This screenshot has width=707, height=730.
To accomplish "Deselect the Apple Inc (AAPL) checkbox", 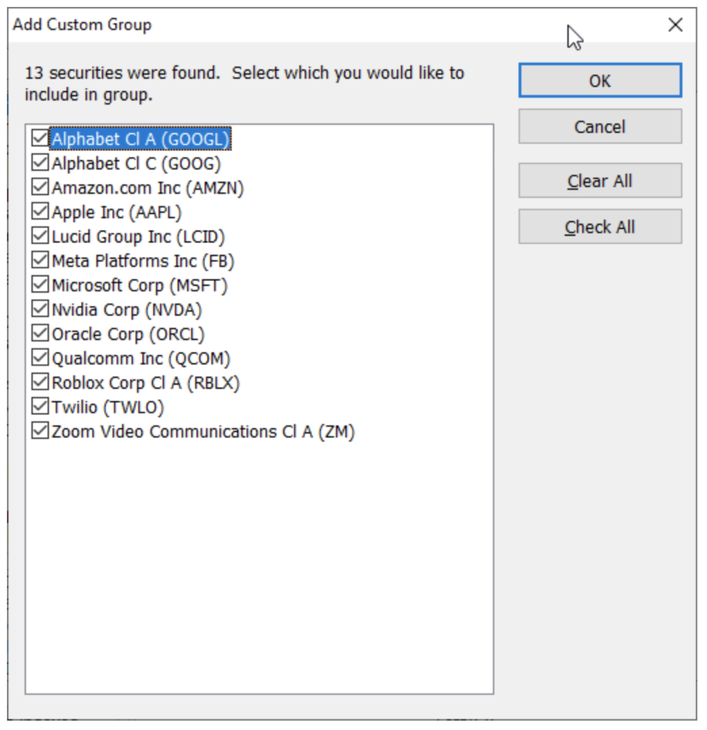I will 40,211.
